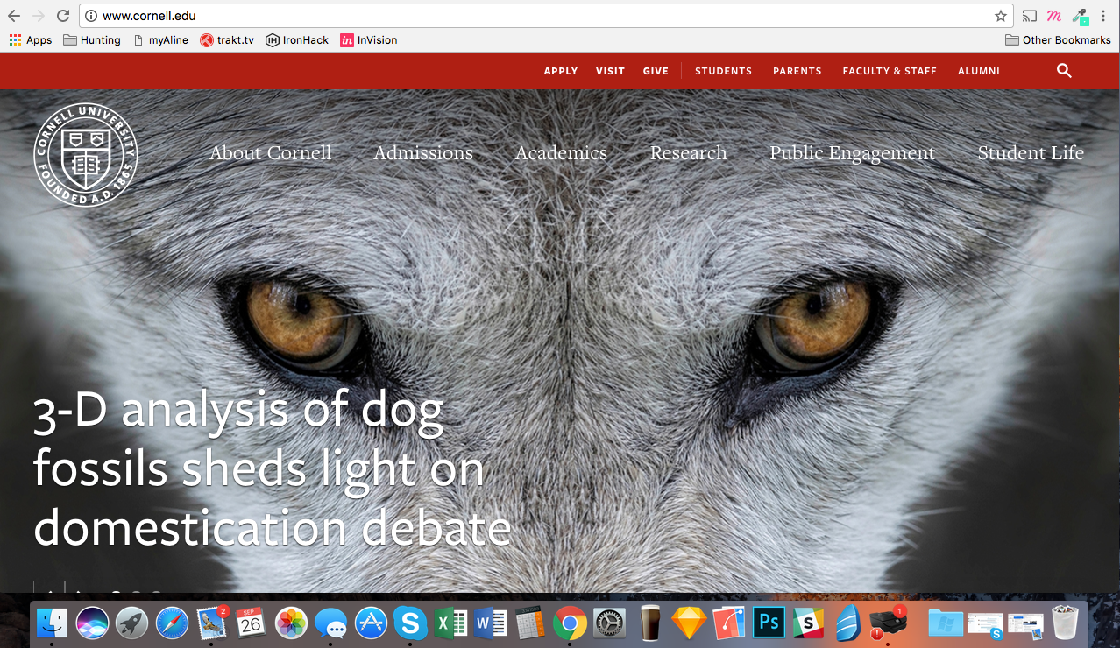Open the IronHack bookmark
This screenshot has height=648, width=1120.
click(297, 39)
